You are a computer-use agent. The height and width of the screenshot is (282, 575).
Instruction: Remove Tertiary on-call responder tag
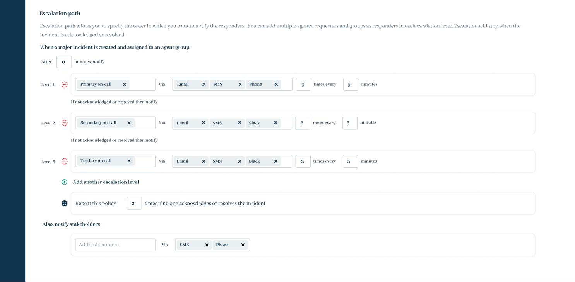tap(129, 161)
